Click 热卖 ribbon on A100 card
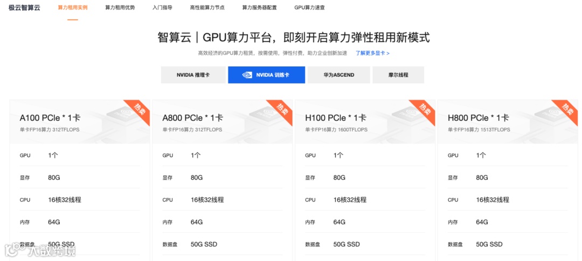Screen dimensions: 582x261 point(138,110)
